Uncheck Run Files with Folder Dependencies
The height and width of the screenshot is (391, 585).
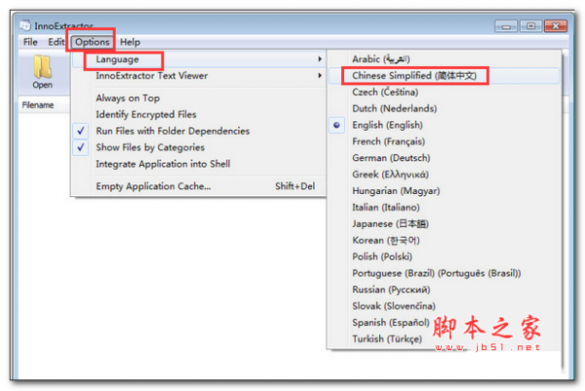pyautogui.click(x=198, y=131)
